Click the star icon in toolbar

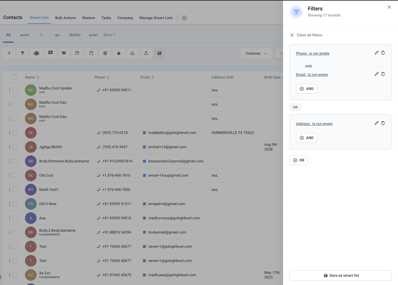coord(119,53)
